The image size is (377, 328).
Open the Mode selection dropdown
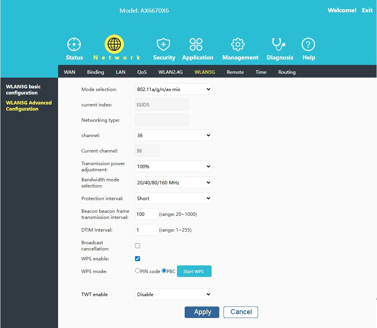pyautogui.click(x=173, y=89)
